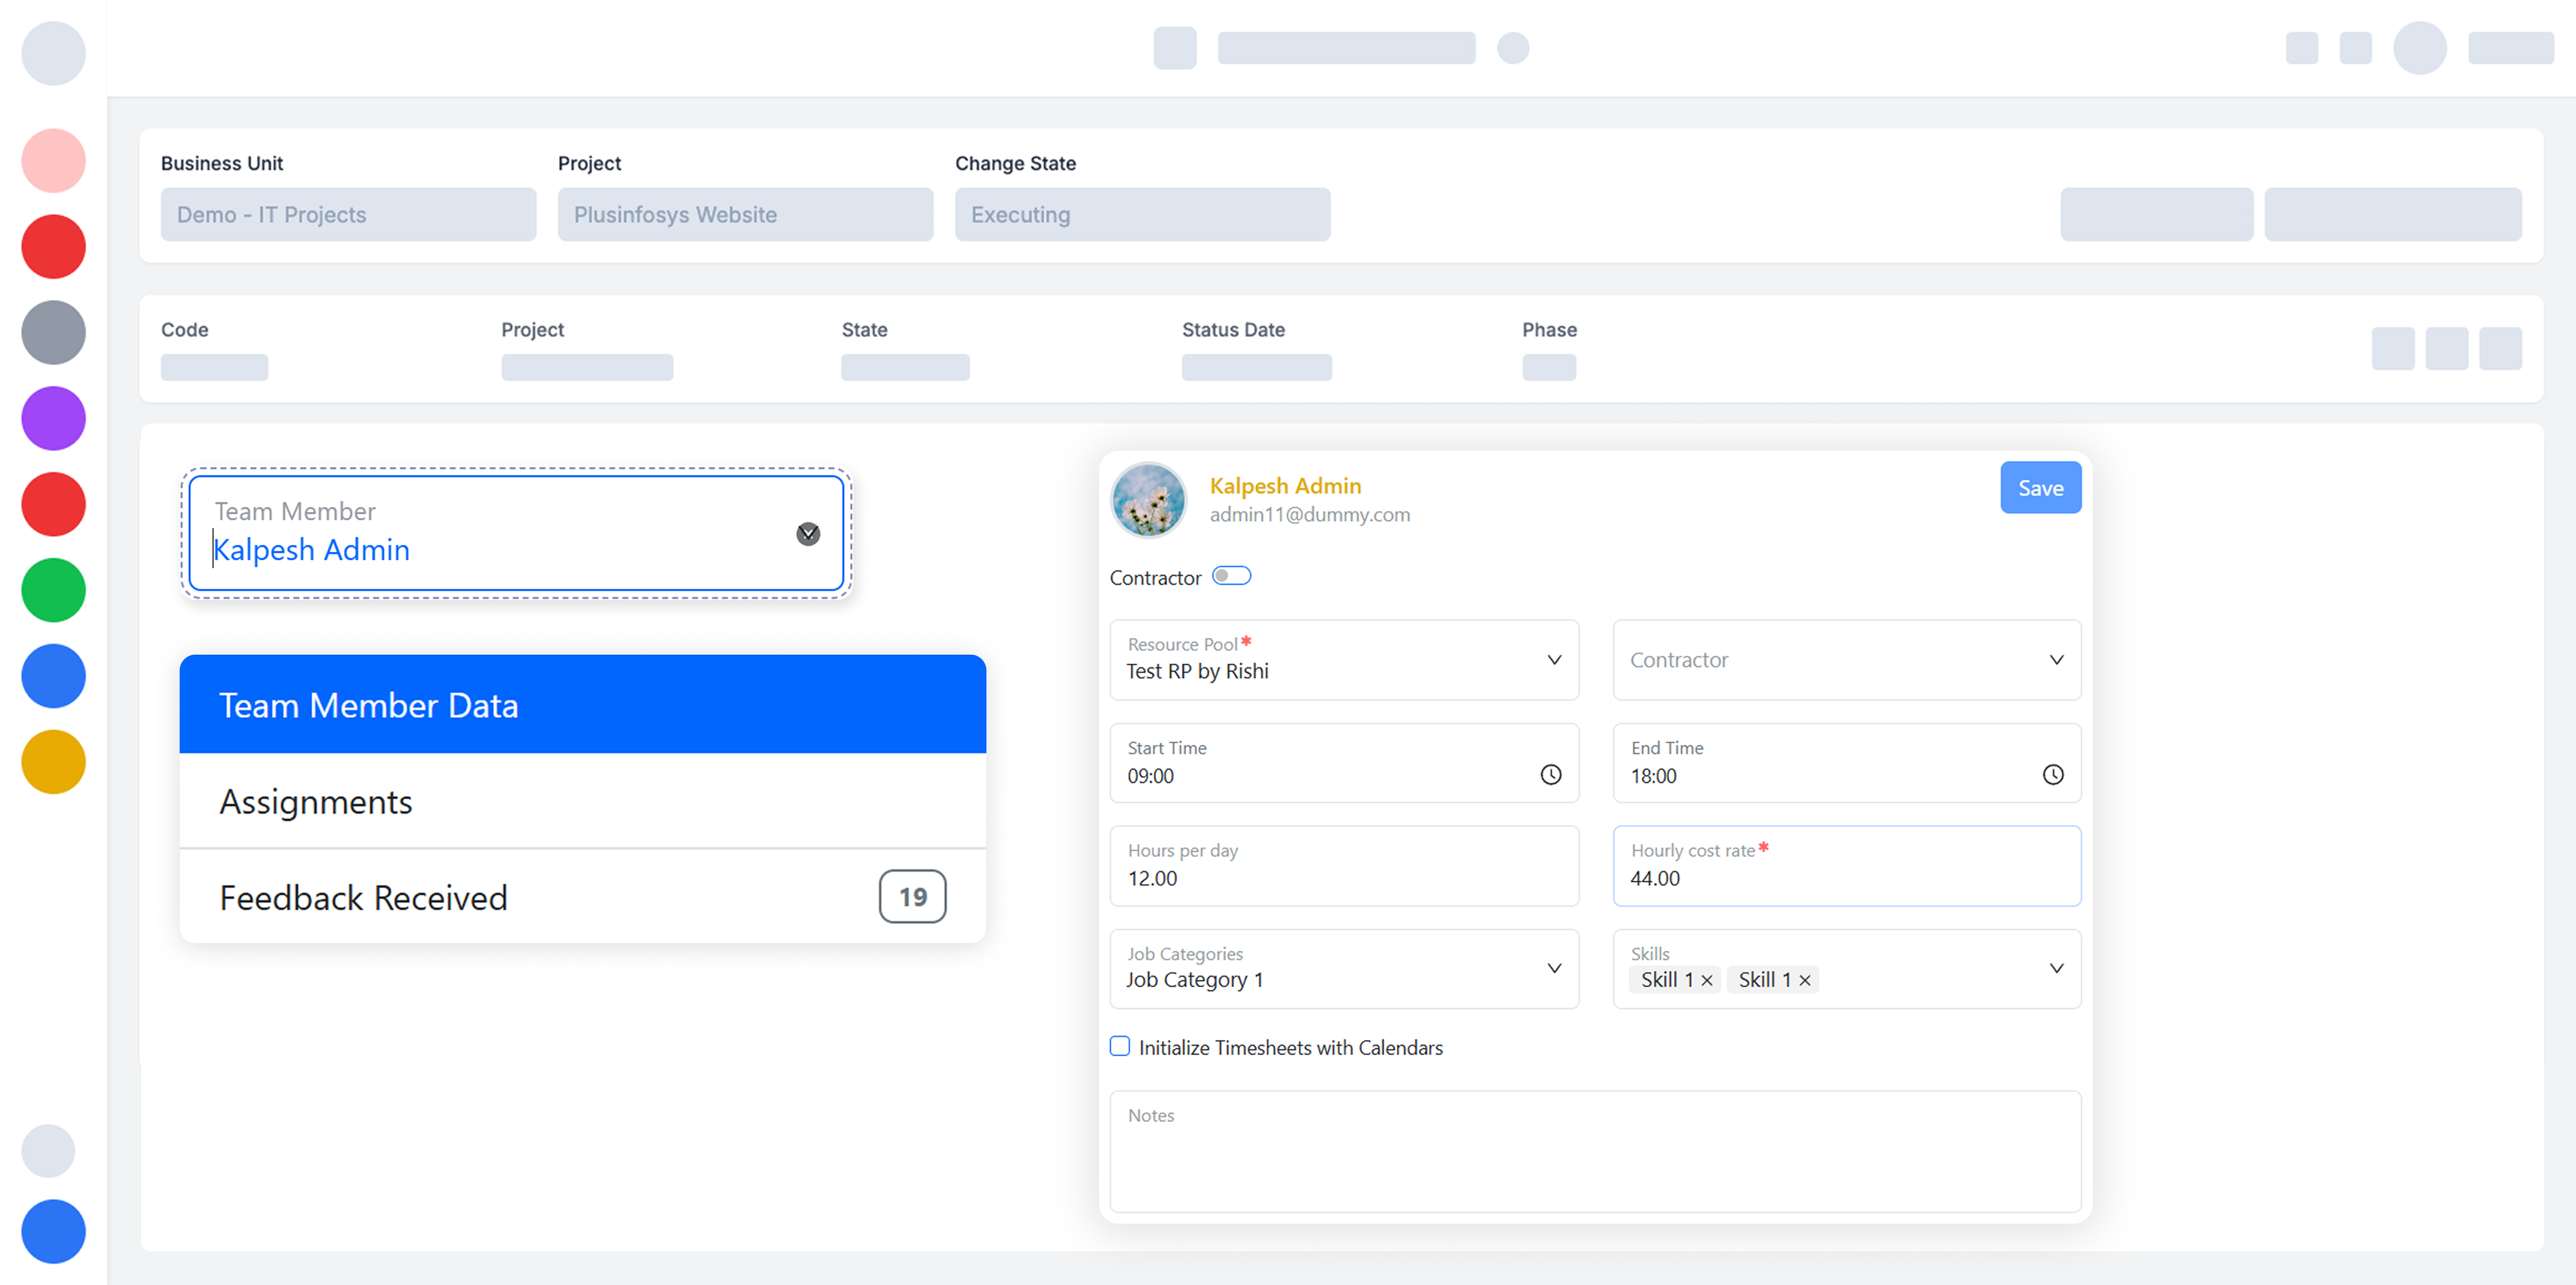Click Kalpesh Admin's profile avatar
The width and height of the screenshot is (2576, 1285).
1148,500
